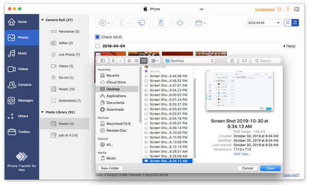Toggle the Check All(4) checkbox

tap(97, 37)
